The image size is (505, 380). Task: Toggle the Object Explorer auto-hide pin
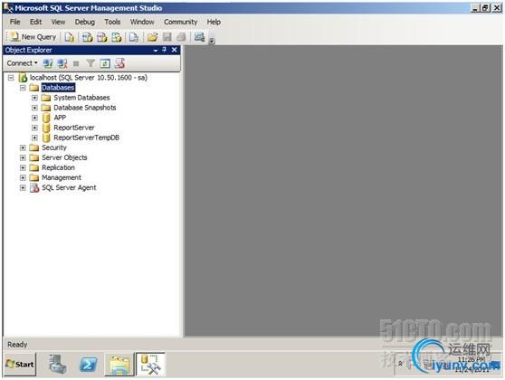tap(164, 50)
